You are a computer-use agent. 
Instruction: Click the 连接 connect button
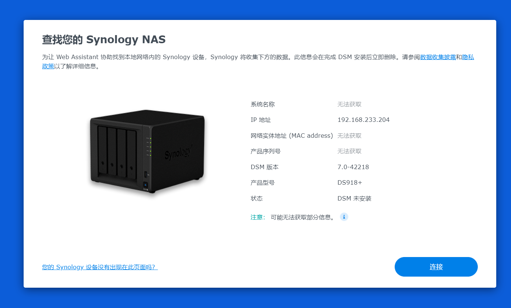point(436,267)
